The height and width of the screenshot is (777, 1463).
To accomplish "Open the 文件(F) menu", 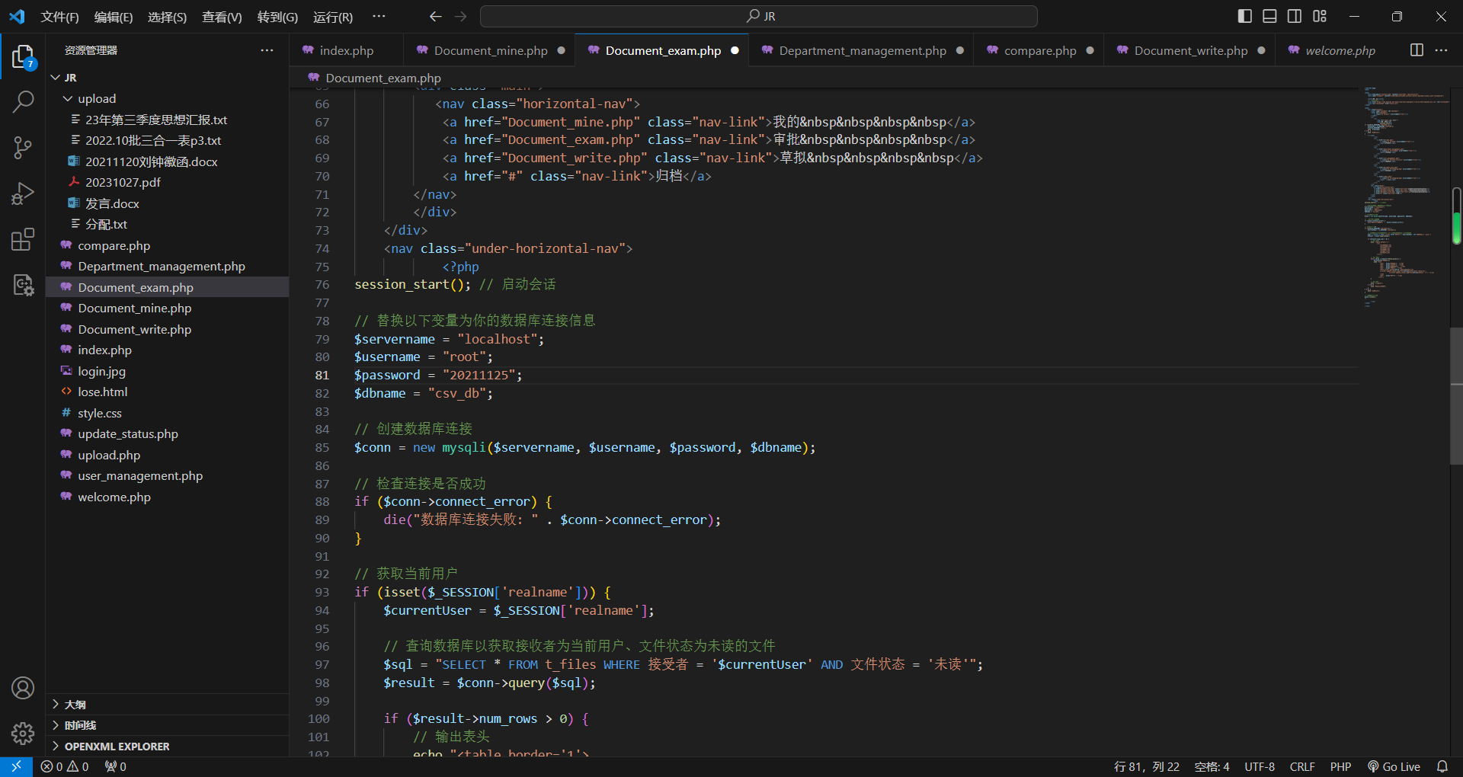I will (x=59, y=17).
